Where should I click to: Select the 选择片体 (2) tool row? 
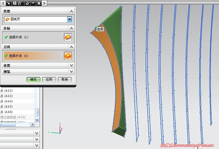[x=33, y=56]
